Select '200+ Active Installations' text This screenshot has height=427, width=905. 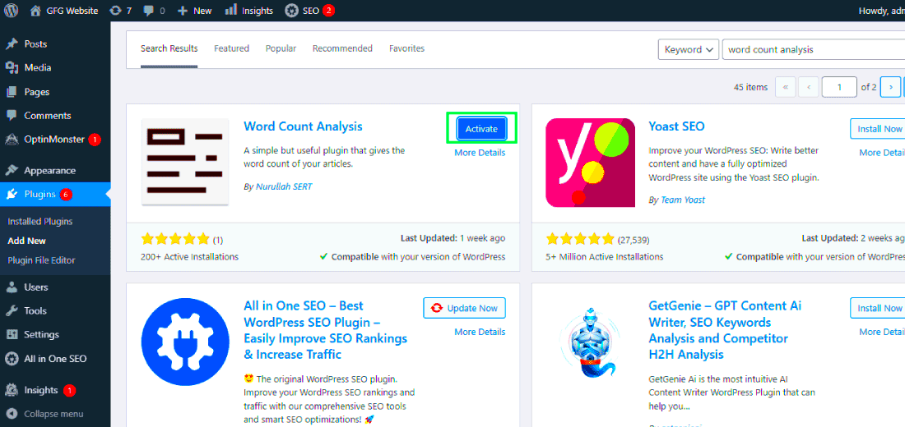189,257
